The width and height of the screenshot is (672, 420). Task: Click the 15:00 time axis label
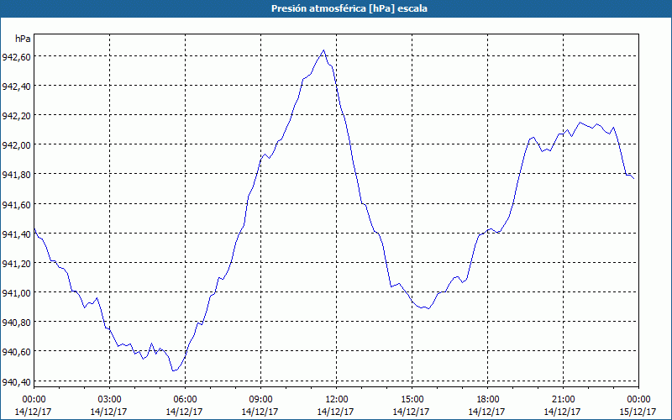coord(412,400)
